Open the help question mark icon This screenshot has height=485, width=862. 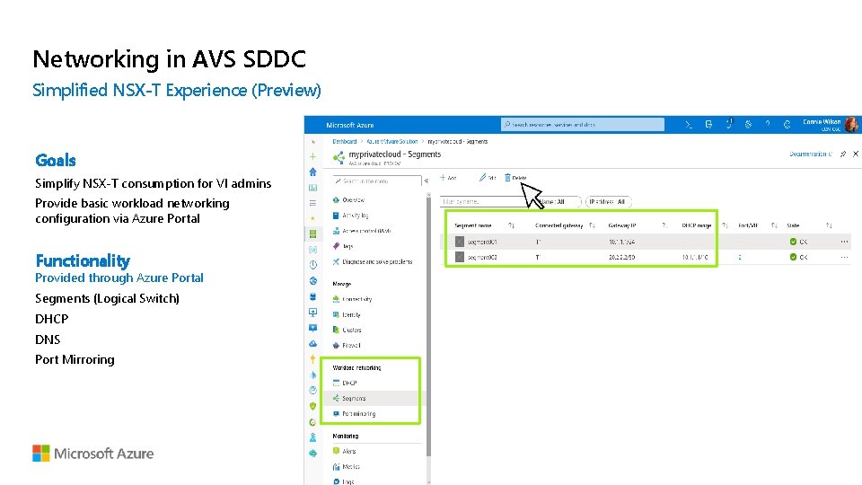point(768,125)
